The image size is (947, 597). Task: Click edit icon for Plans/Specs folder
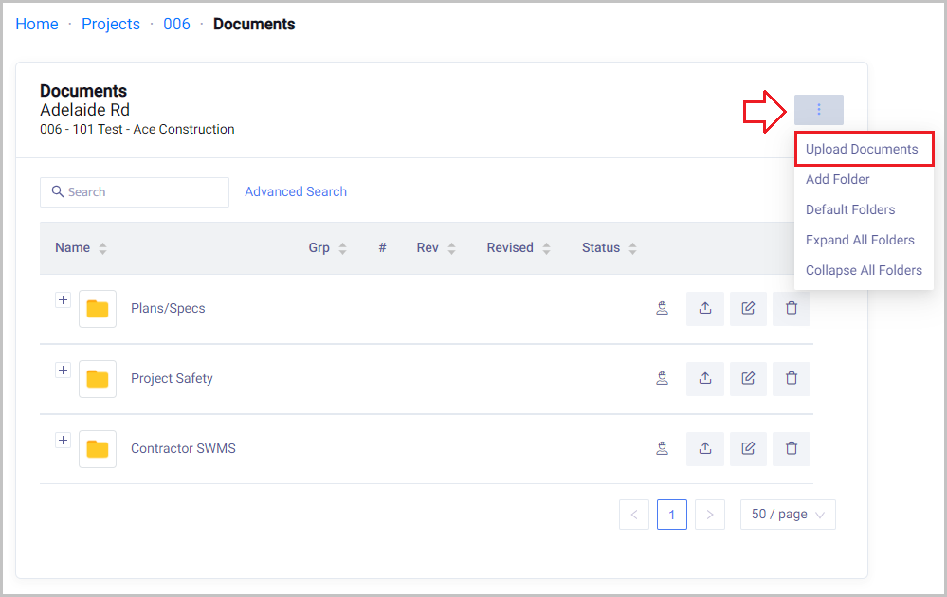click(x=748, y=308)
